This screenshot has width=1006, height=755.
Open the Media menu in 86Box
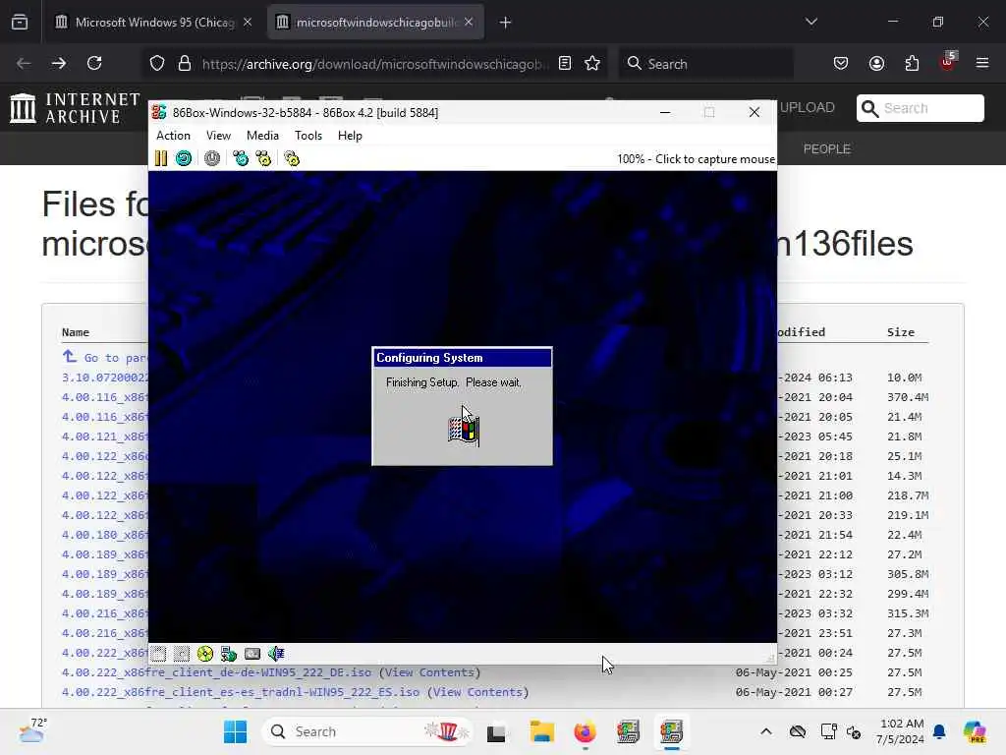click(x=262, y=136)
